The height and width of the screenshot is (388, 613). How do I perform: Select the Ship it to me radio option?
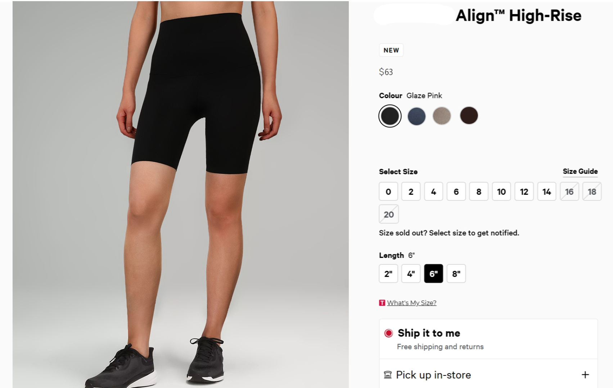[388, 333]
